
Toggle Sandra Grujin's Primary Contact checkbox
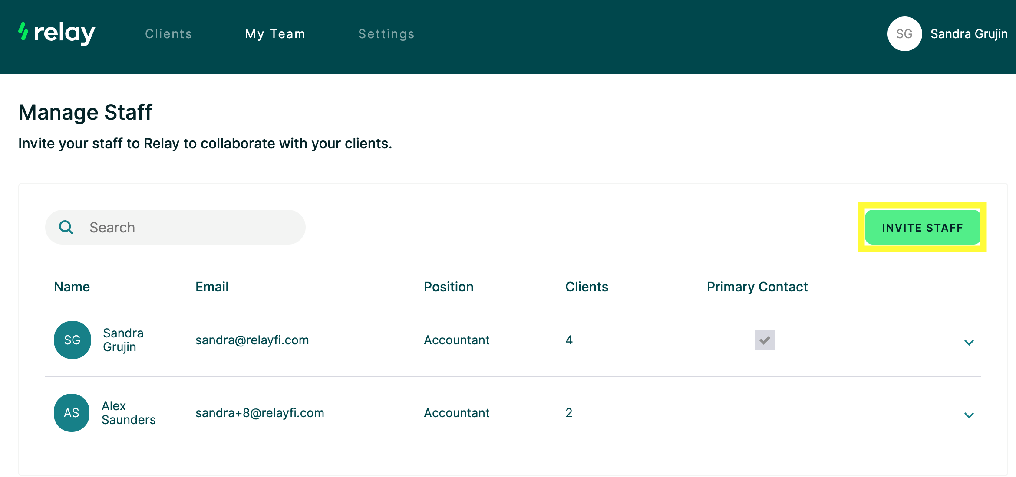[x=765, y=340]
